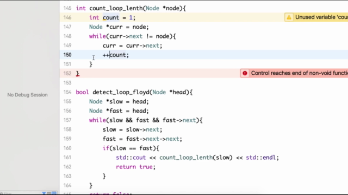Click line number 145 in the gutter
This screenshot has width=348, height=195.
point(67,8)
